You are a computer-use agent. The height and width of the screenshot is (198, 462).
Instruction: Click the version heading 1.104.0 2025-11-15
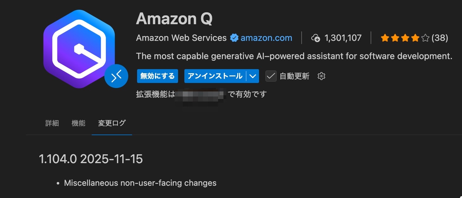(x=91, y=159)
